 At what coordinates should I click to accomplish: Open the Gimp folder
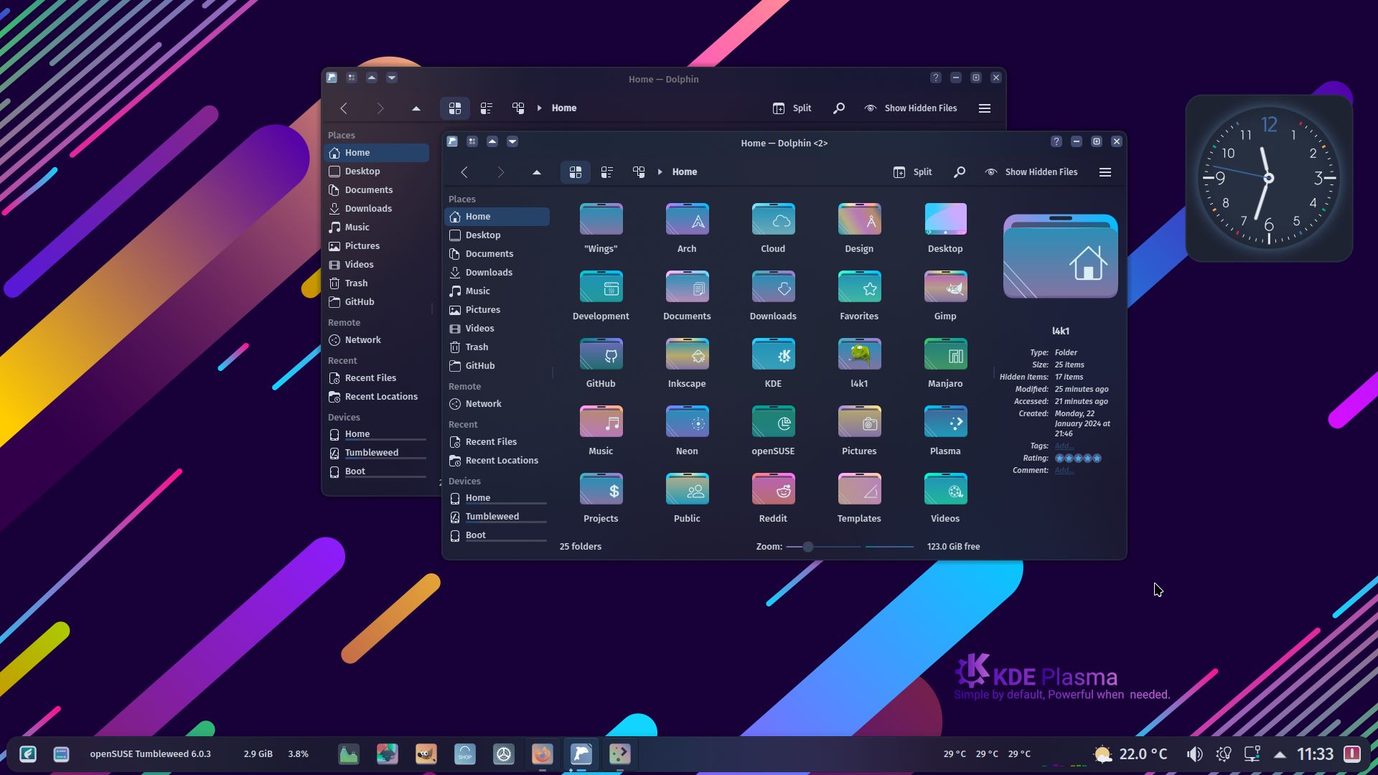point(945,296)
